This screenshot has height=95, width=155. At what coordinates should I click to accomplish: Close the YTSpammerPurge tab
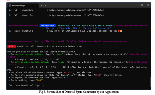36,5
